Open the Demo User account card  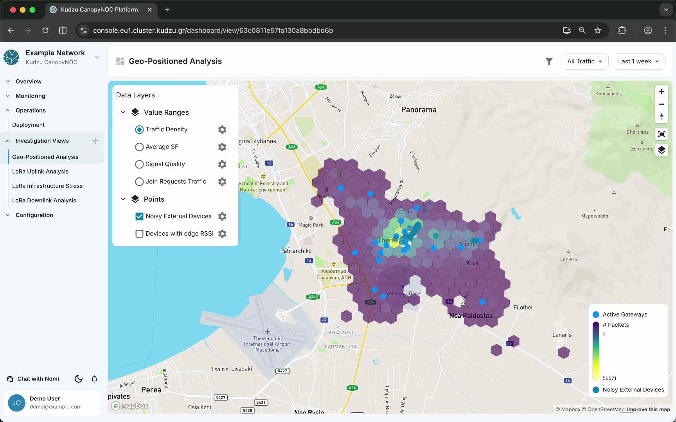pyautogui.click(x=52, y=403)
